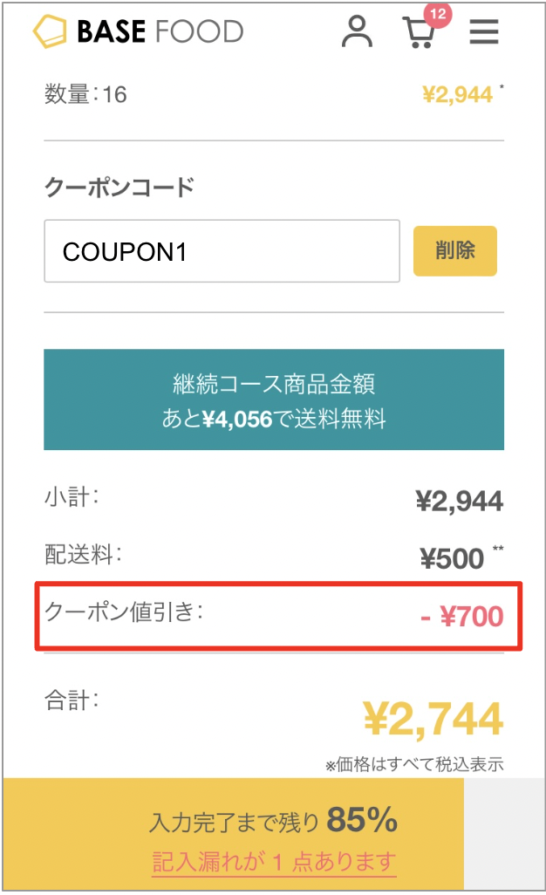Click the coupon code field containing COUPON1
The image size is (546, 895).
[222, 251]
